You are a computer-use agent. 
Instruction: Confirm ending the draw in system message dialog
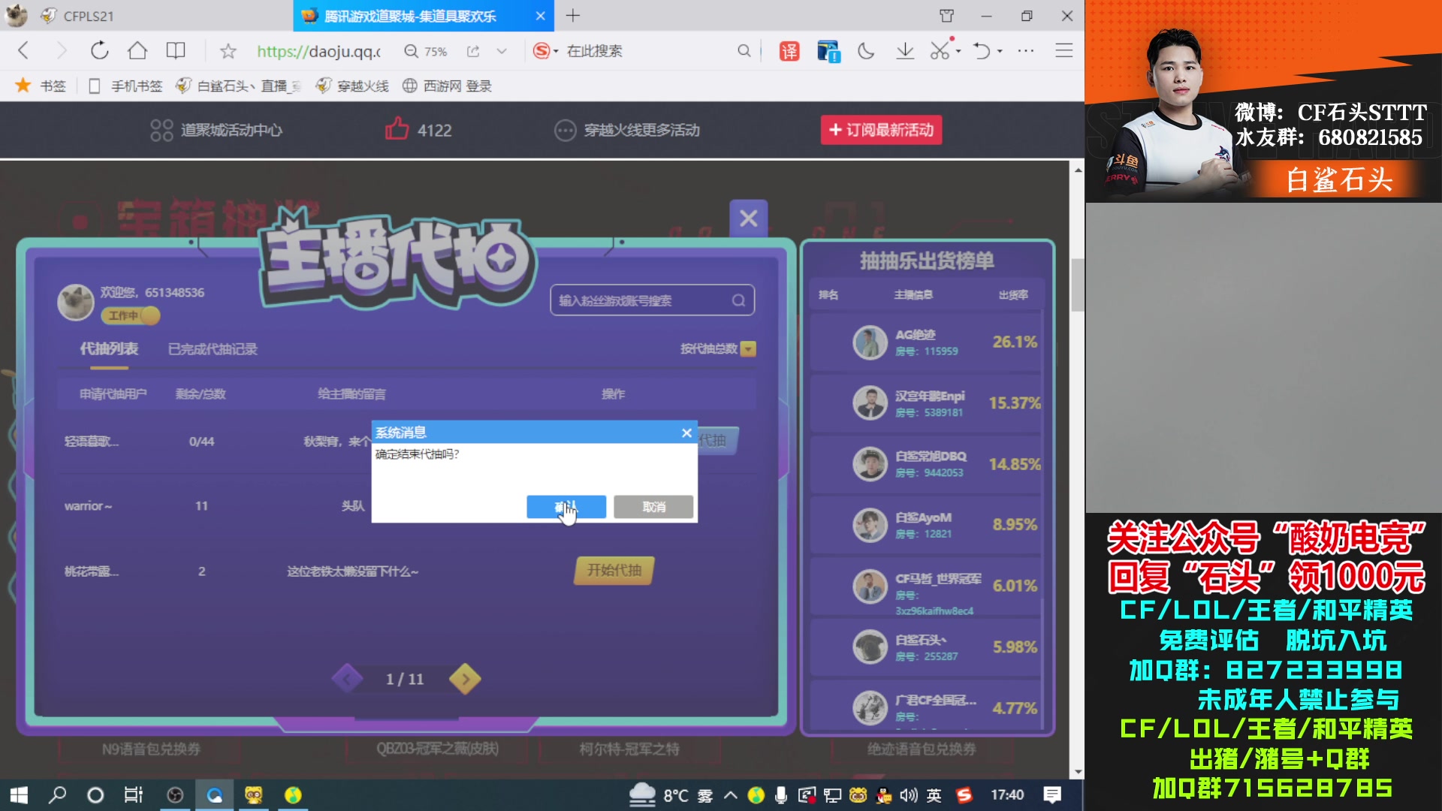pyautogui.click(x=566, y=507)
